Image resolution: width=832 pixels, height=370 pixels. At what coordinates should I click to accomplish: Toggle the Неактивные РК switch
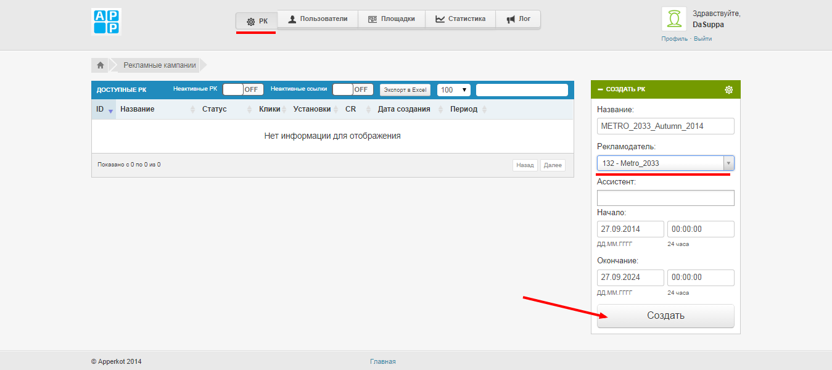click(x=243, y=89)
